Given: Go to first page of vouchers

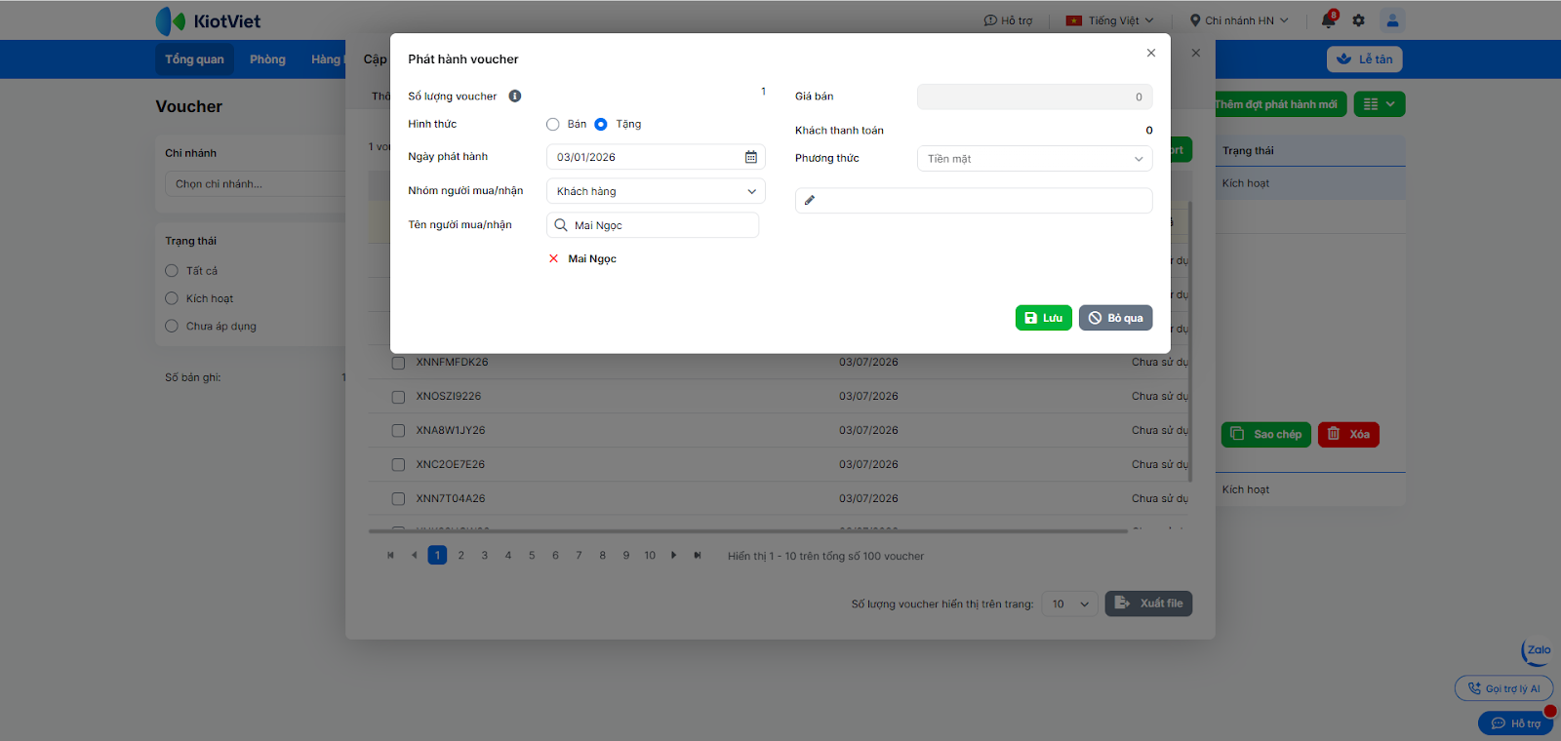Looking at the screenshot, I should click(390, 556).
